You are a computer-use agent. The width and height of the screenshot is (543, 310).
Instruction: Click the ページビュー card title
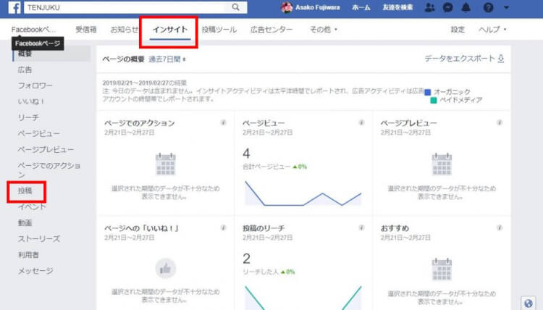tap(264, 123)
